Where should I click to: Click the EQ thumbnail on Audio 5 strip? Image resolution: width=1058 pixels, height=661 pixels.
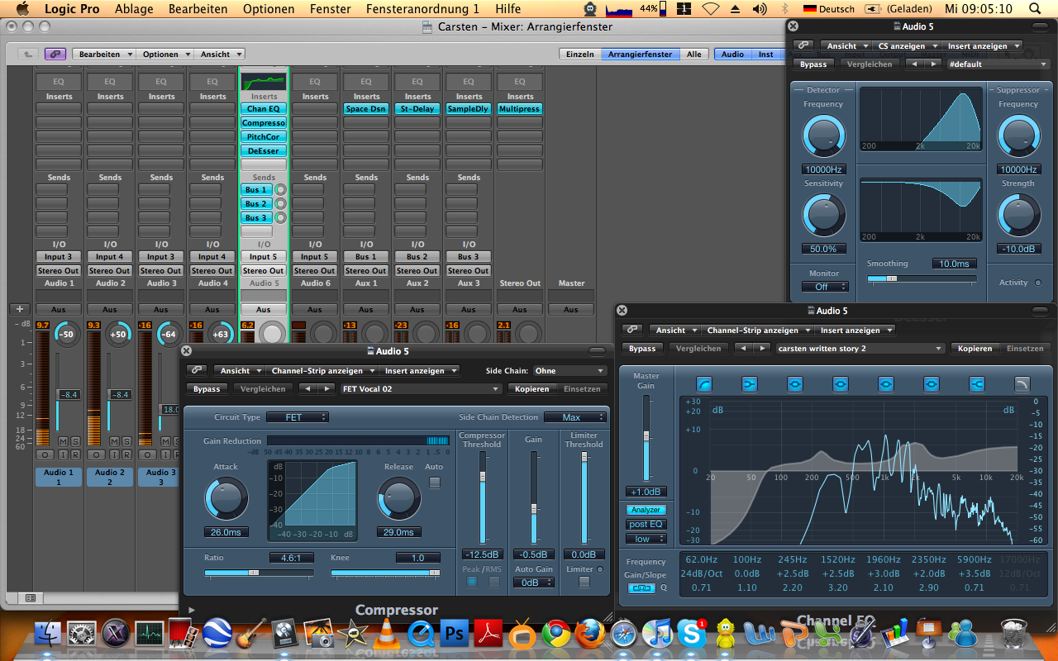coord(264,82)
